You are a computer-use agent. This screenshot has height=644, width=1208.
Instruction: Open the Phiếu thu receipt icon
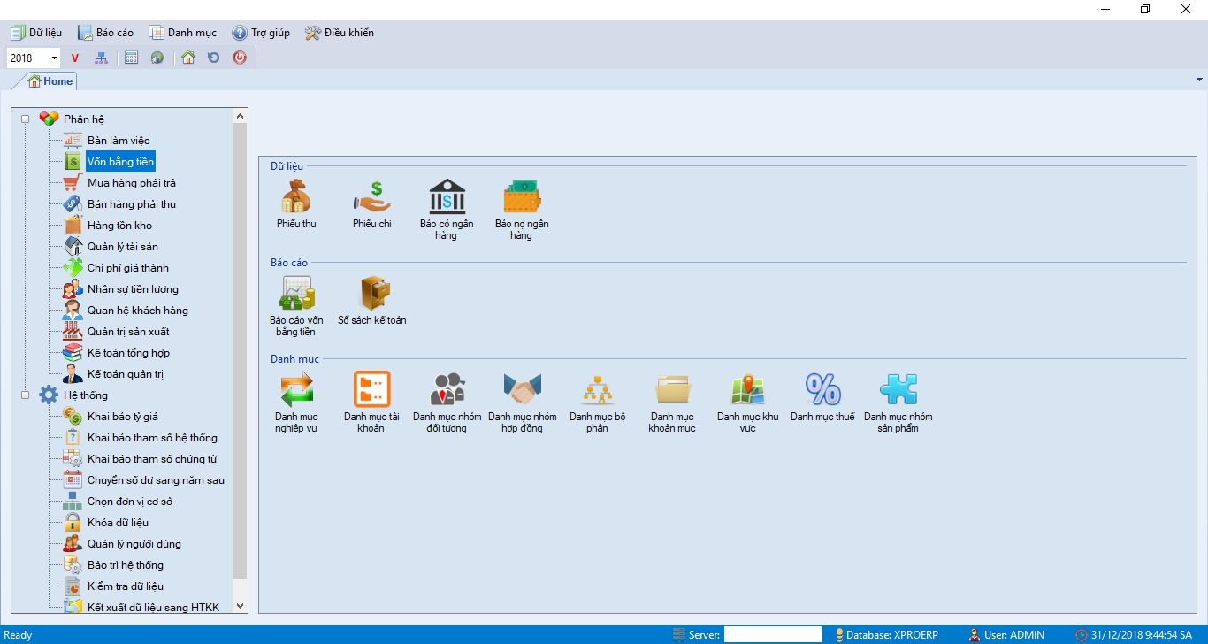pos(296,204)
